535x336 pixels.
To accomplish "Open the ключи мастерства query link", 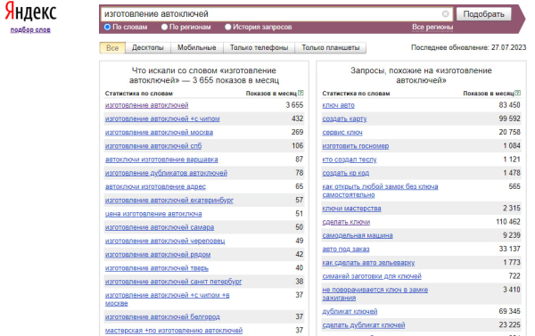I will [x=351, y=209].
